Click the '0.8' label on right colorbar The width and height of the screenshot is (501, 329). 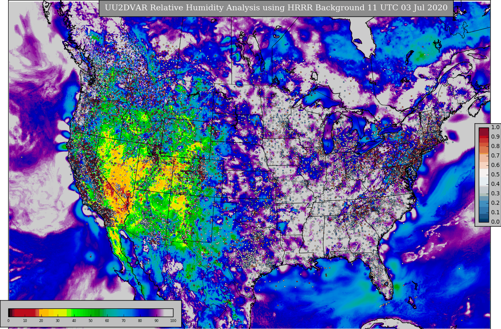coord(495,146)
